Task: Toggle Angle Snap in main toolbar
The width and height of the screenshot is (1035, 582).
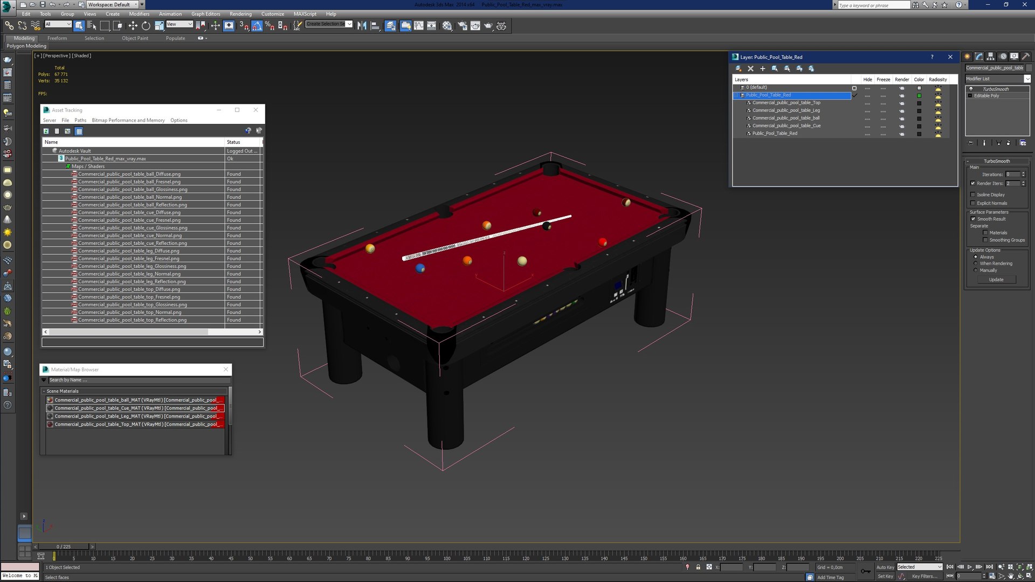Action: pyautogui.click(x=257, y=25)
